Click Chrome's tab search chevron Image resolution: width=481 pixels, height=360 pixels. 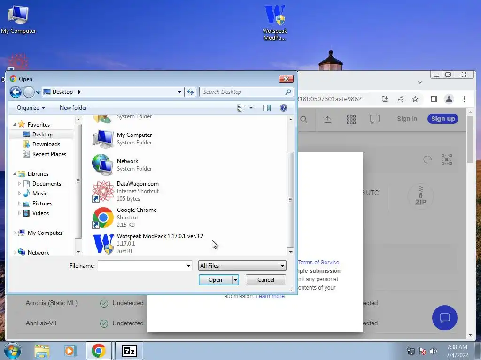click(x=420, y=82)
